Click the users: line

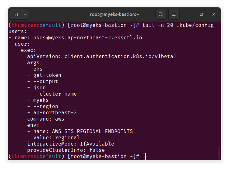point(18,31)
